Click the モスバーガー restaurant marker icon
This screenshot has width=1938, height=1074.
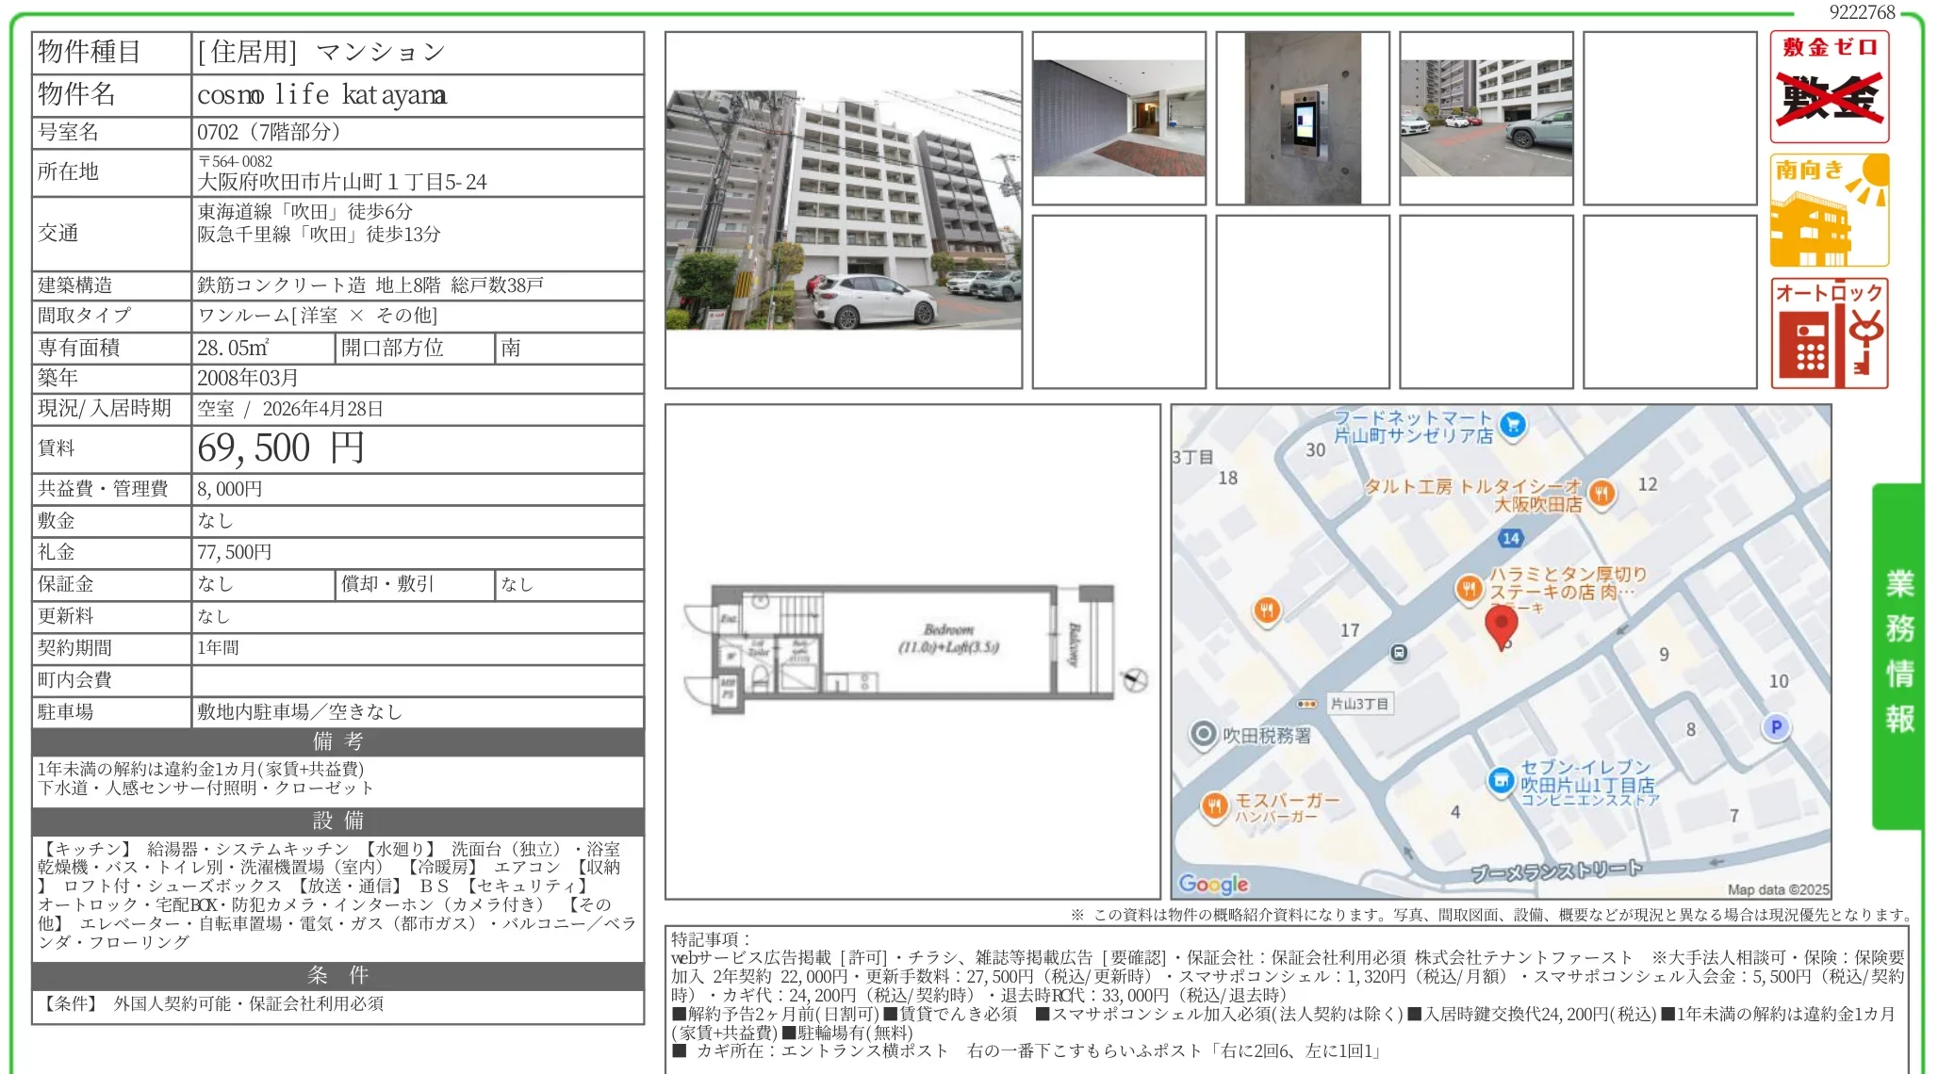click(1214, 805)
